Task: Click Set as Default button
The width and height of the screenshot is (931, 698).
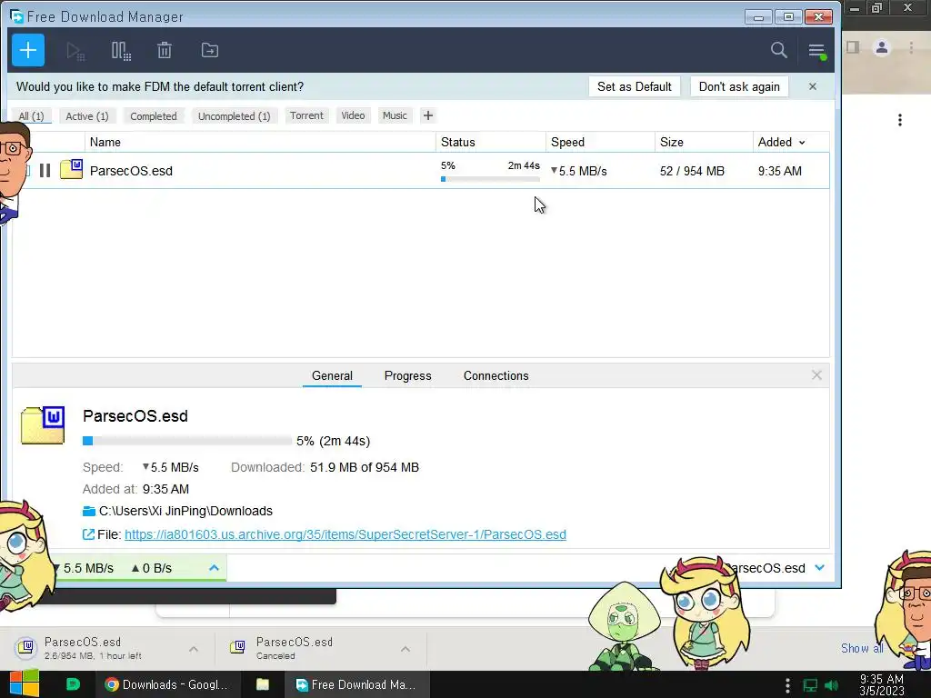Action: 634,86
